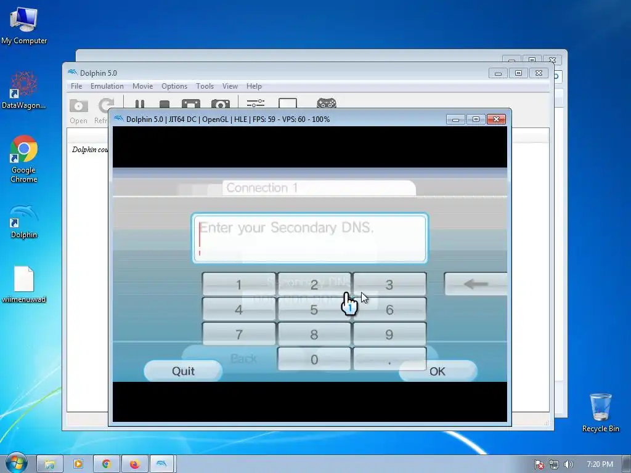Click the Open toolbar icon in Dolphin
The image size is (631, 473).
(x=78, y=111)
